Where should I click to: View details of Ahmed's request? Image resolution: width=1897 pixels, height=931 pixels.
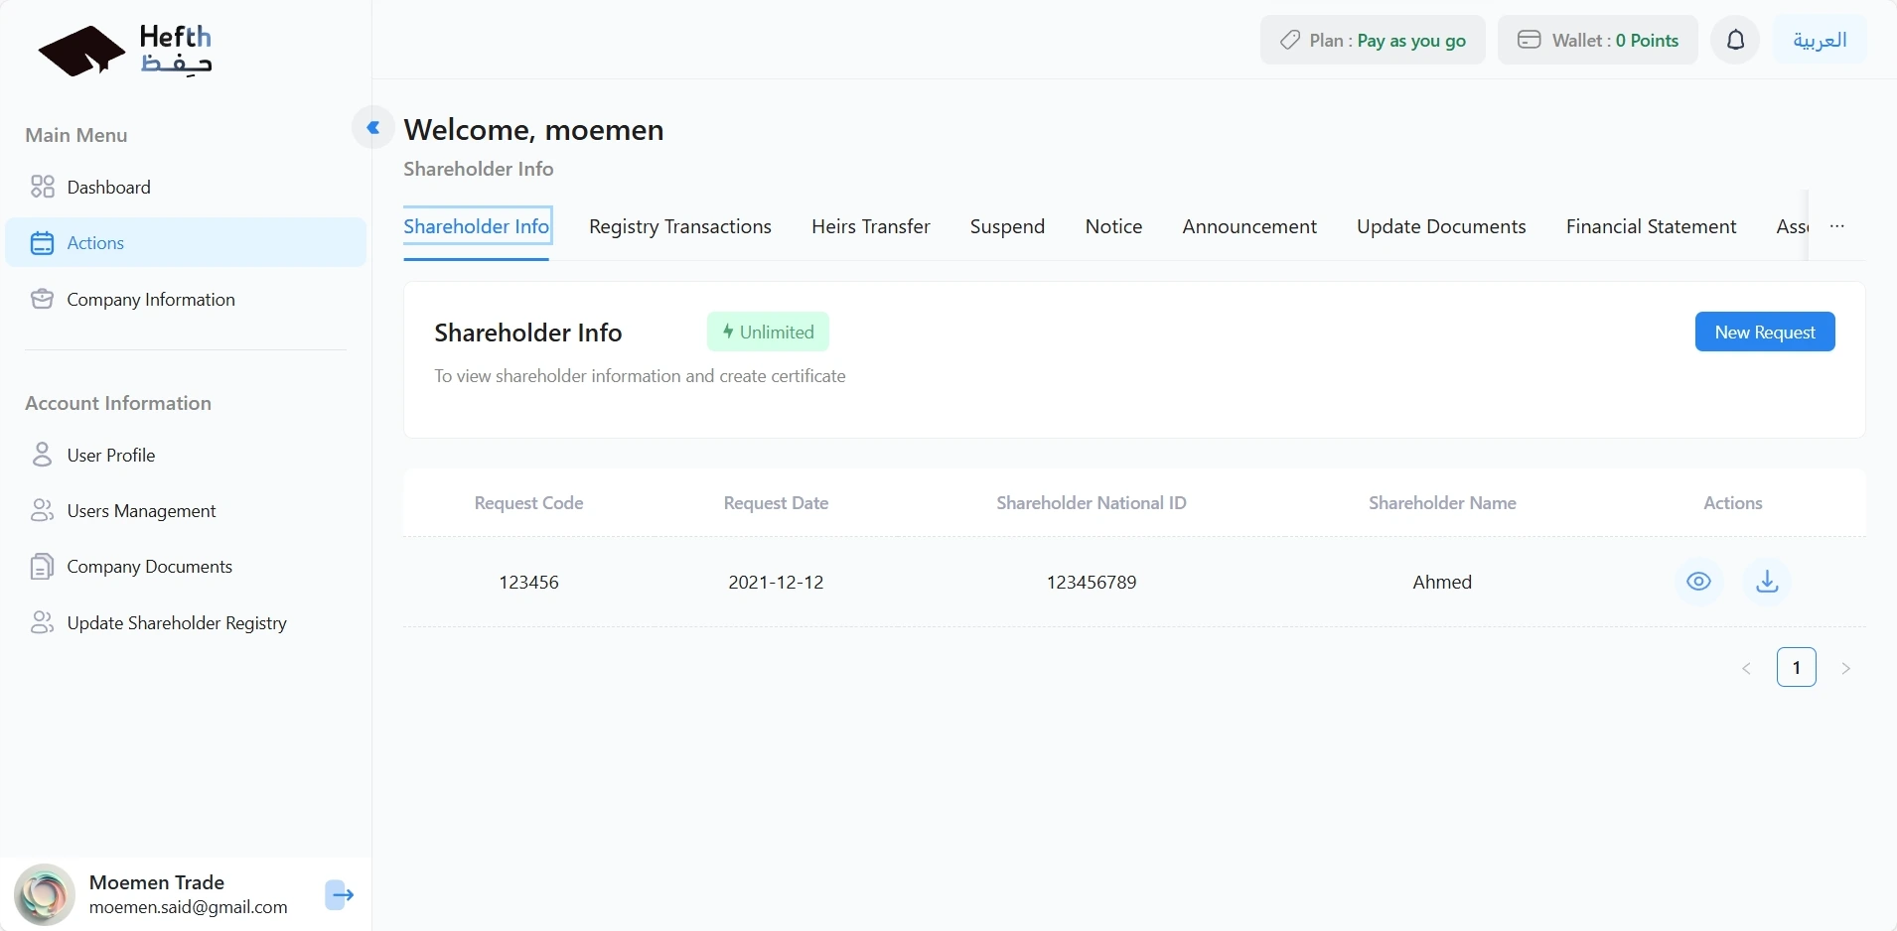1698,582
